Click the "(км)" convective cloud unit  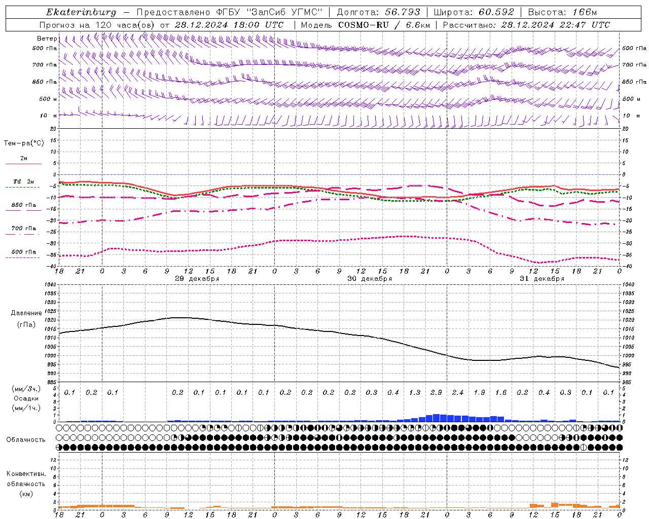click(26, 494)
